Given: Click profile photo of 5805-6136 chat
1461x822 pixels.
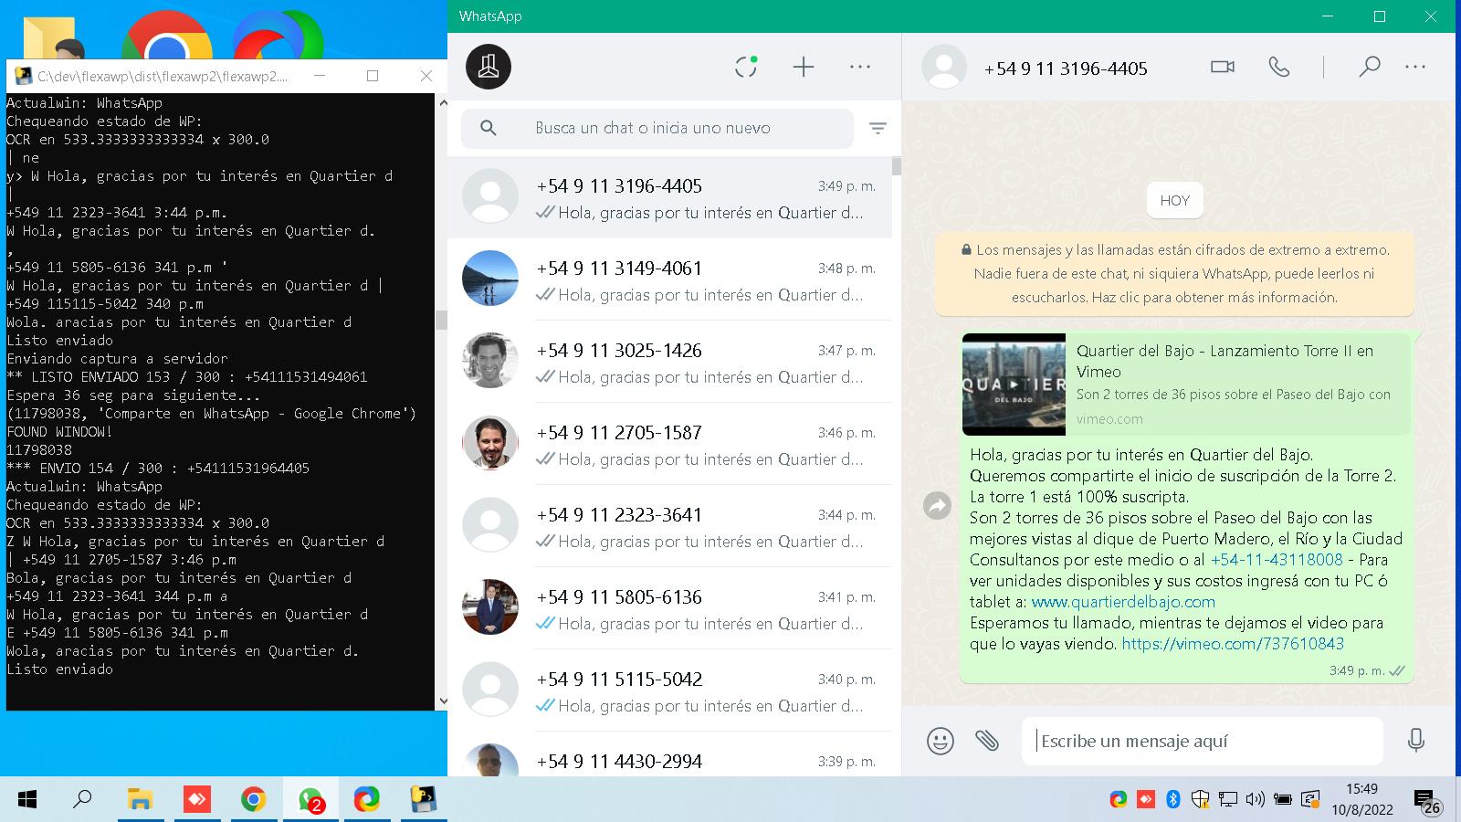Looking at the screenshot, I should [x=490, y=607].
